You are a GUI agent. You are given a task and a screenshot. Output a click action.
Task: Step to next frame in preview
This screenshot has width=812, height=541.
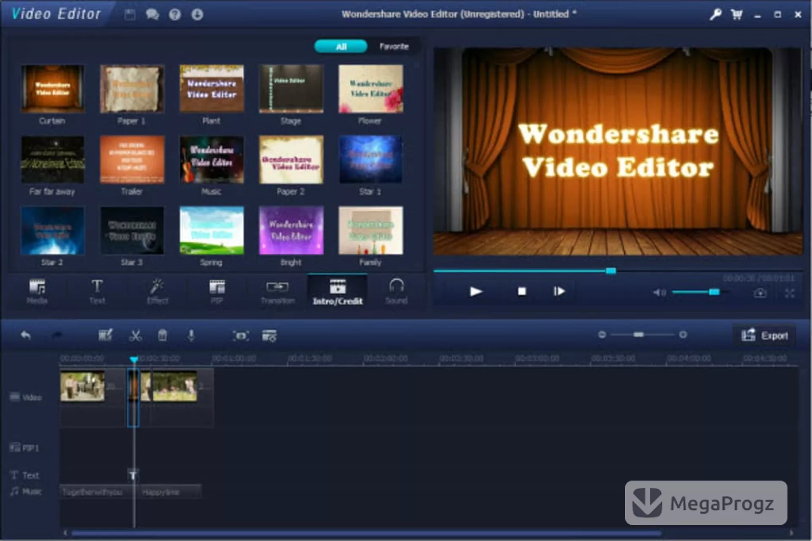(x=559, y=291)
